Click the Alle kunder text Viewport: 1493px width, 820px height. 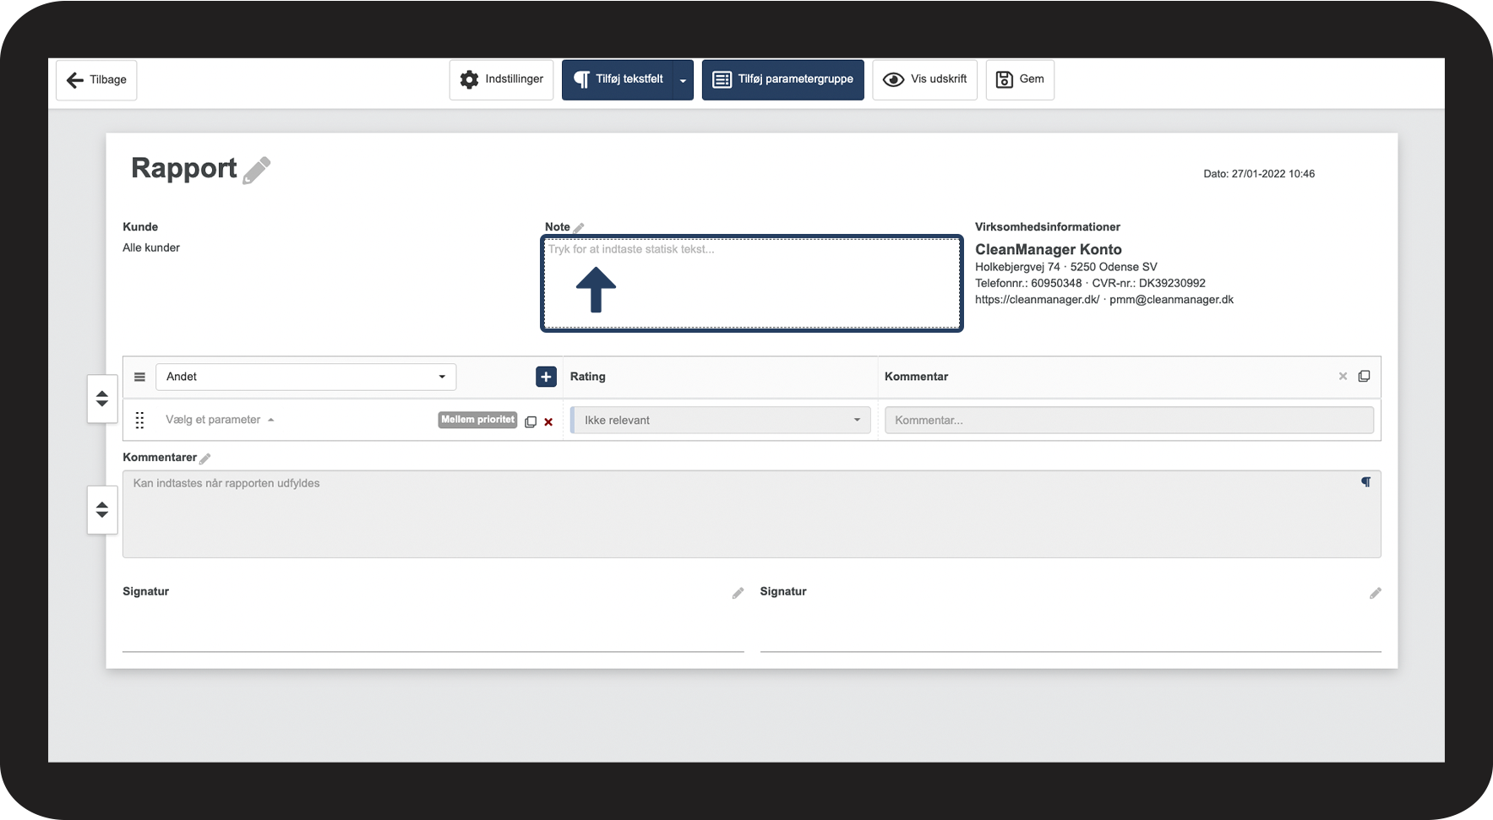point(151,247)
